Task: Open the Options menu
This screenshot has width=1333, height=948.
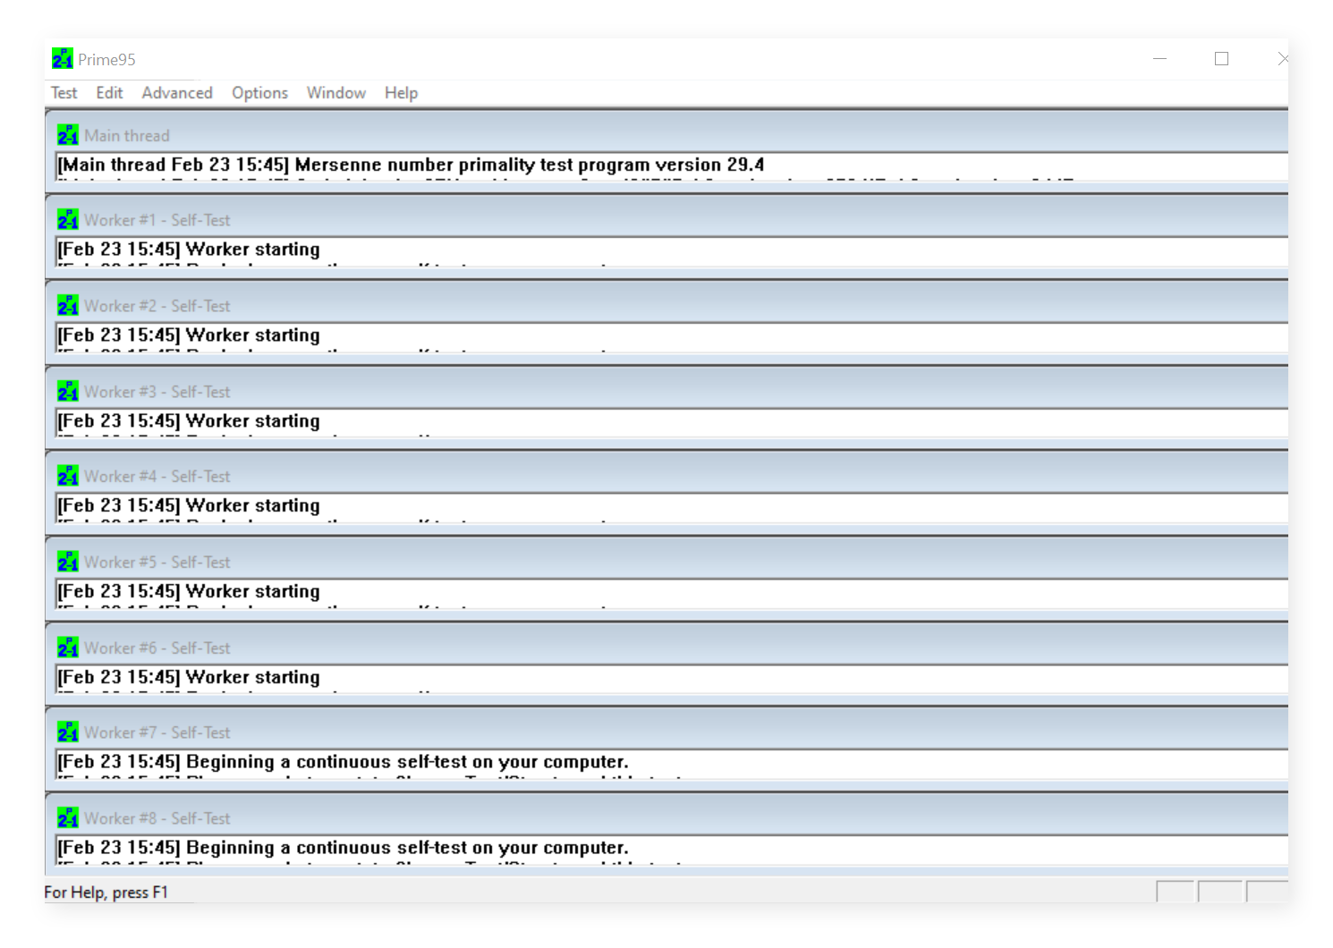Action: pos(259,93)
